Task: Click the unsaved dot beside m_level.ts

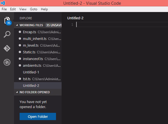Action: tap(20, 45)
